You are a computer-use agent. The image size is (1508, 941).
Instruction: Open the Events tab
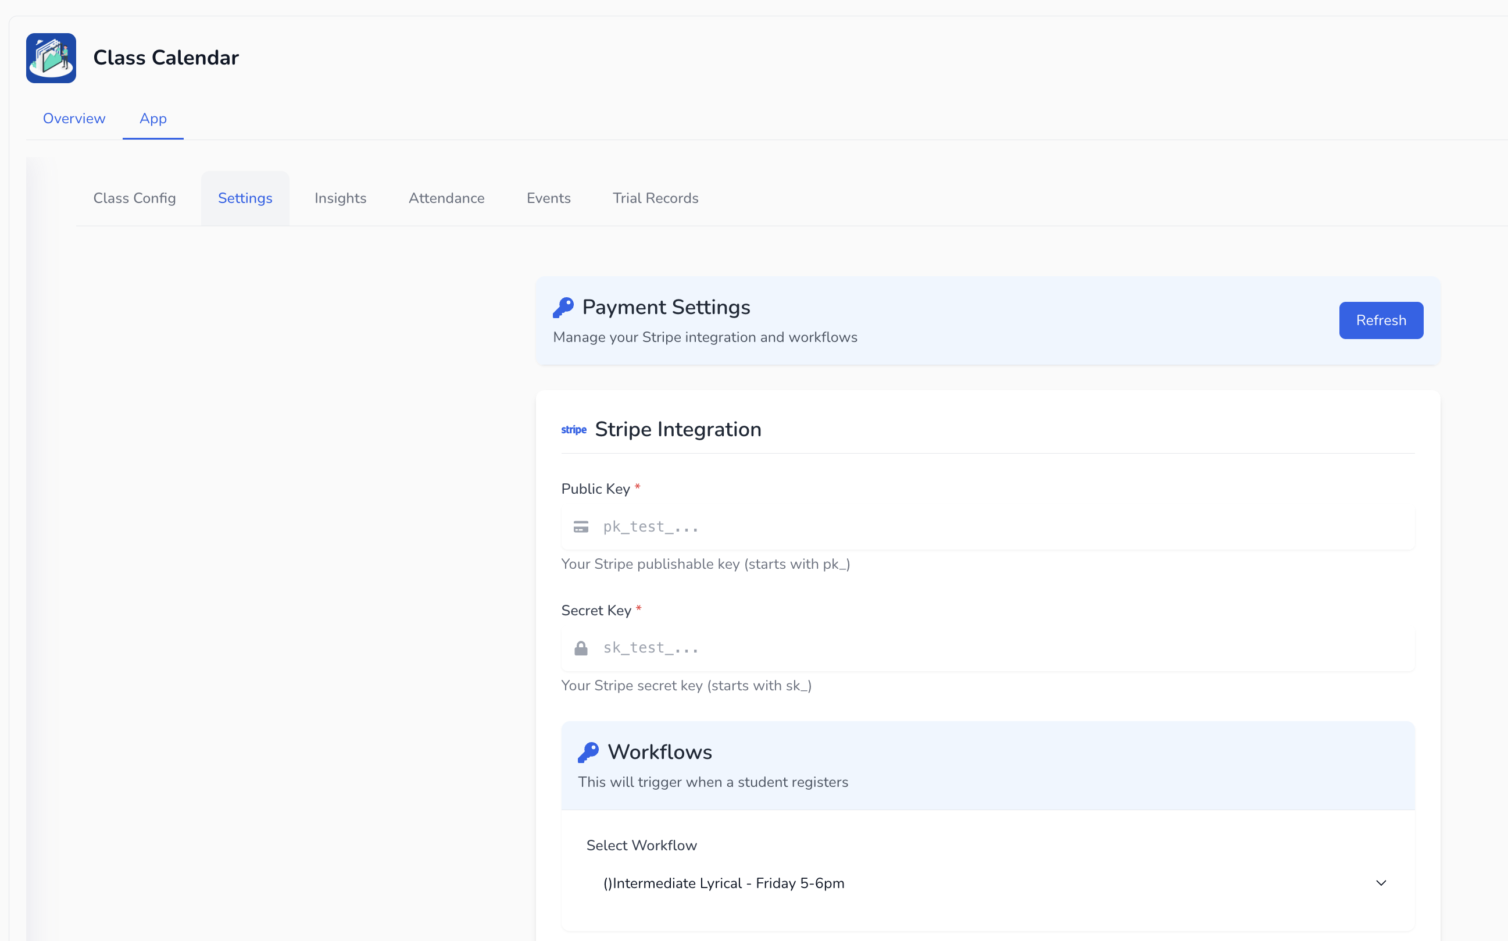(549, 198)
